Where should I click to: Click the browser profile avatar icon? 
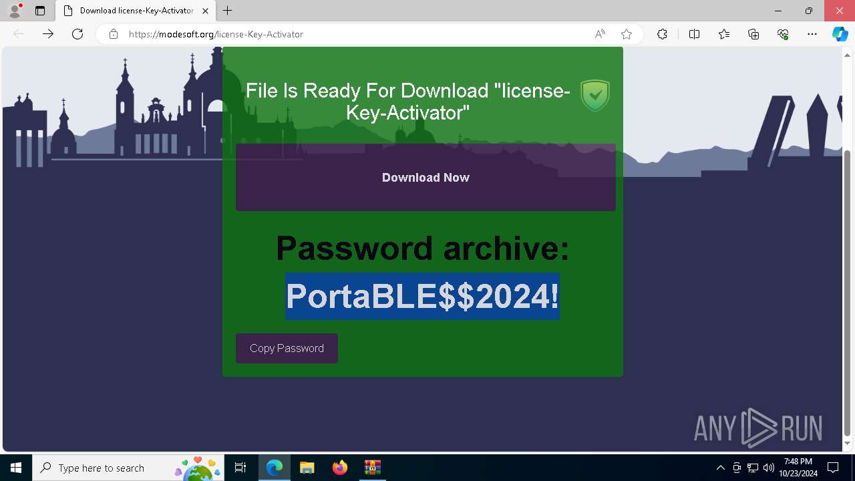point(15,11)
